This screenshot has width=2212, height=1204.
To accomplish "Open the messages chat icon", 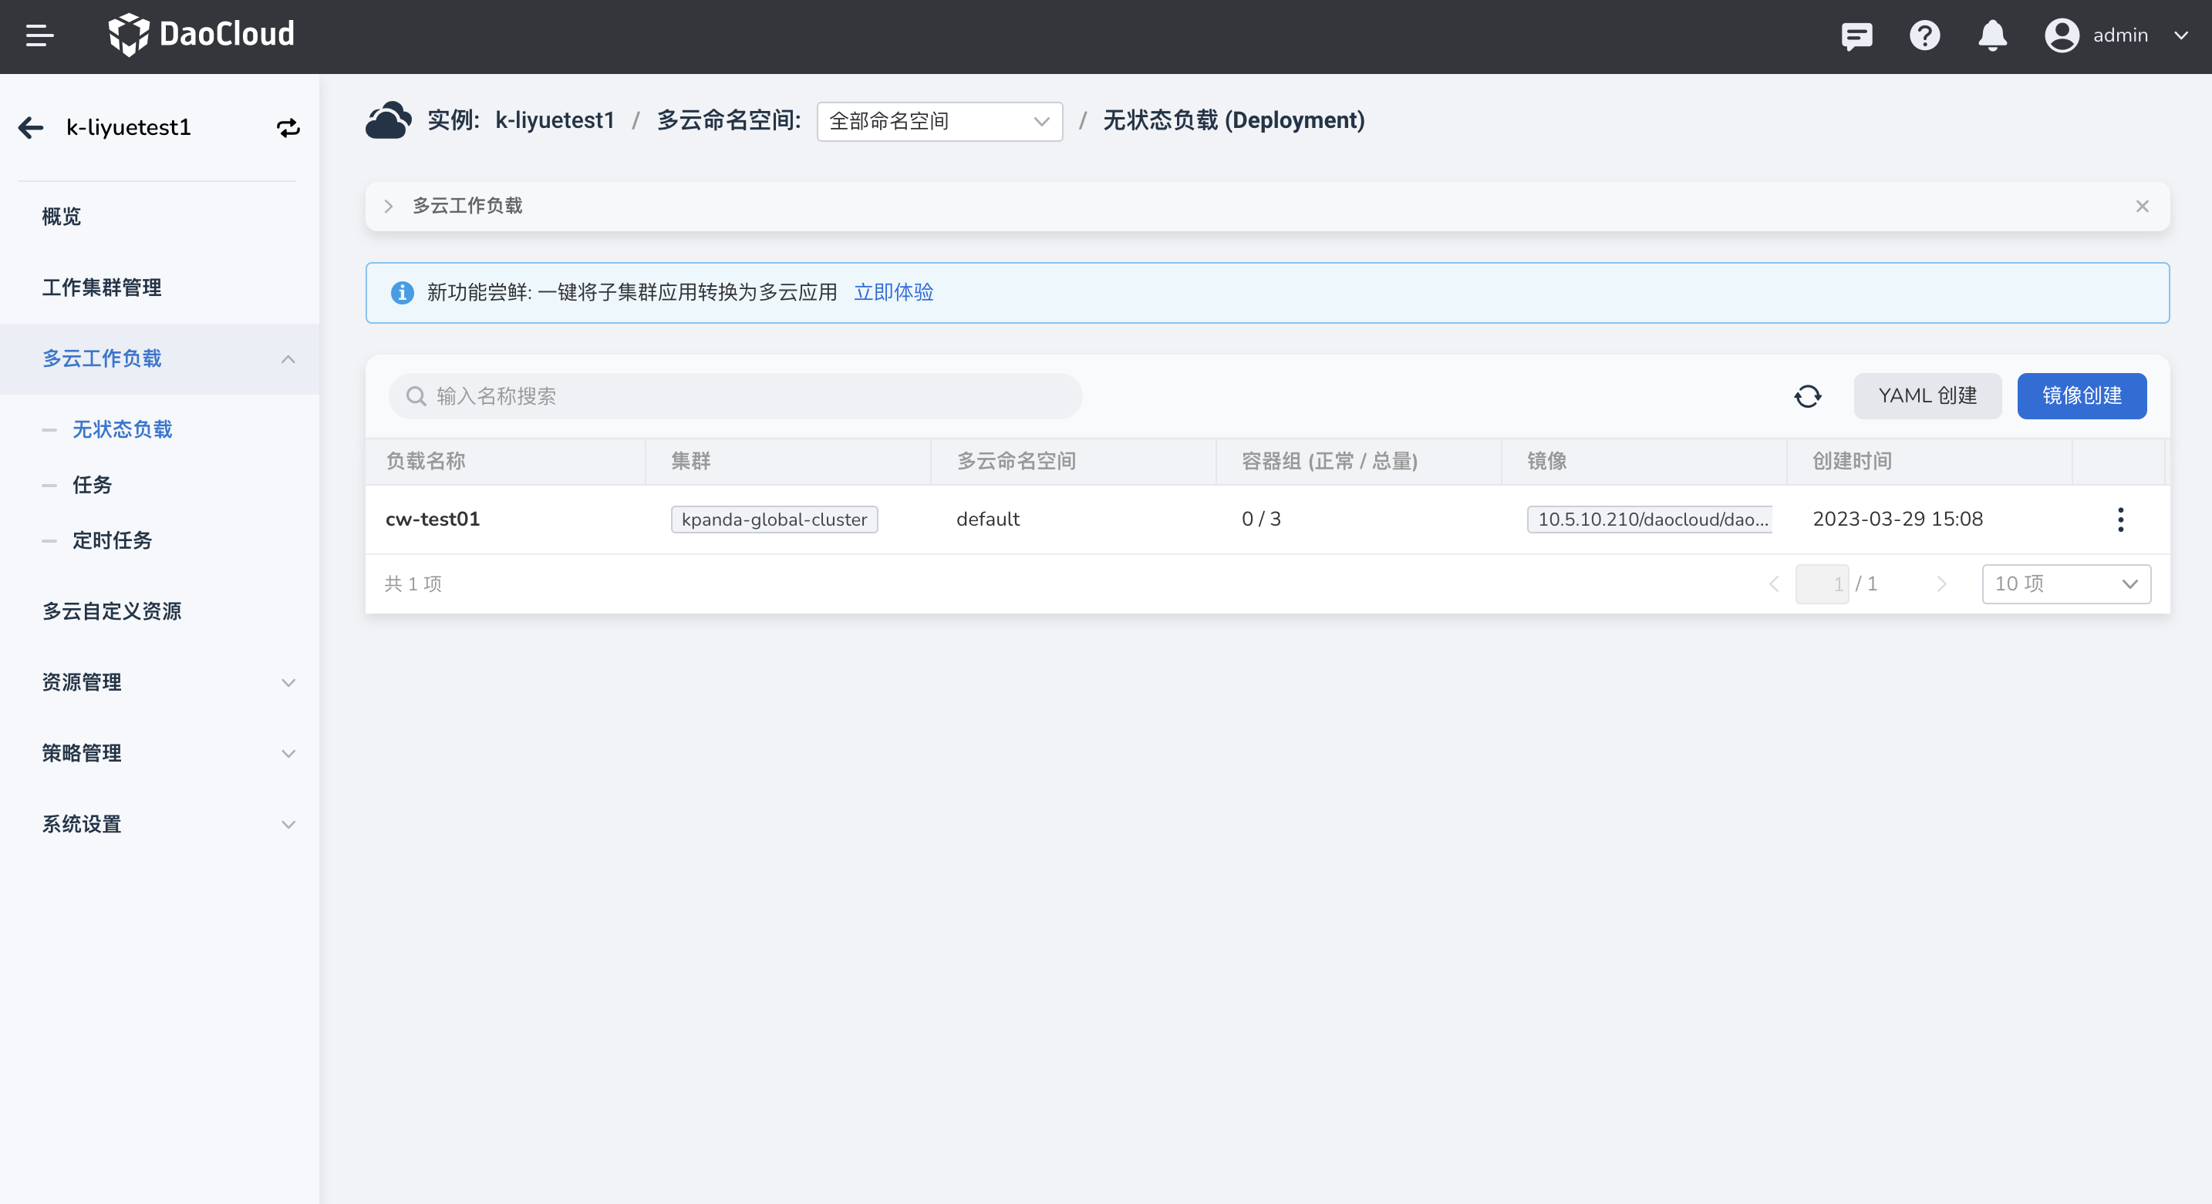I will coord(1856,35).
